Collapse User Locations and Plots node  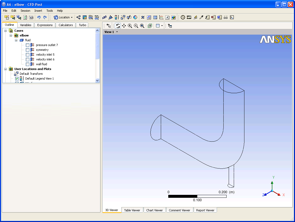click(5, 69)
